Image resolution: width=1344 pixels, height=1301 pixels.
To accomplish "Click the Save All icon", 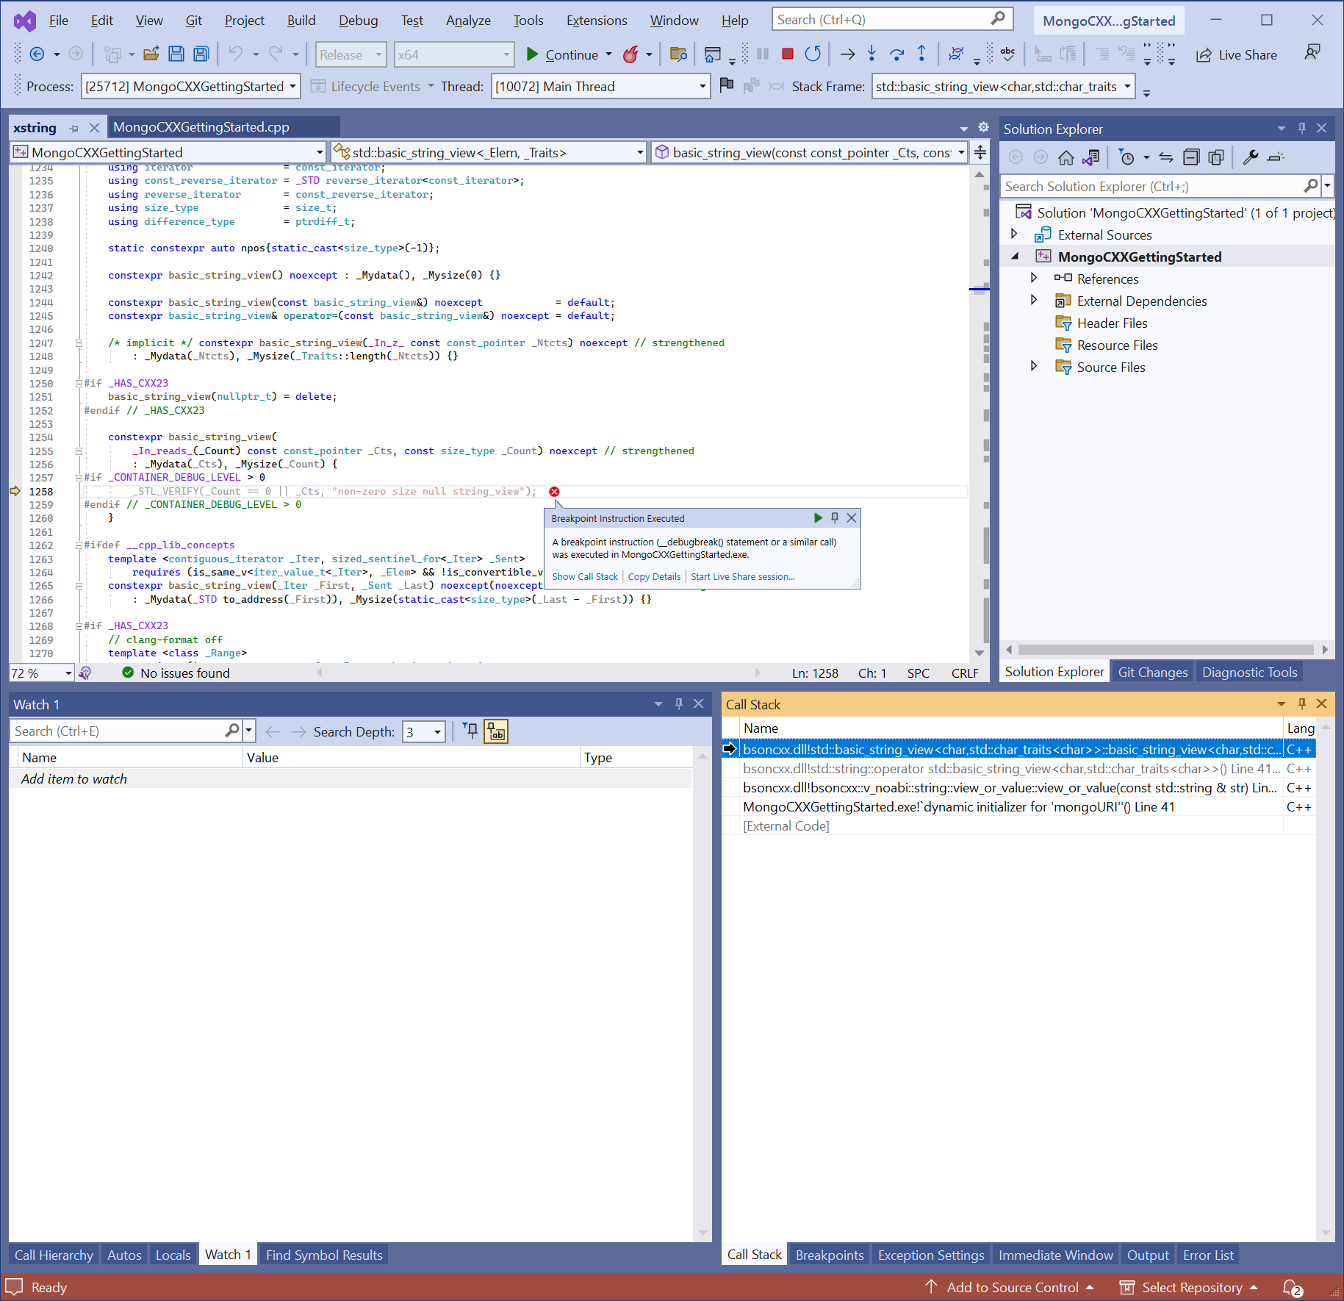I will pos(201,54).
